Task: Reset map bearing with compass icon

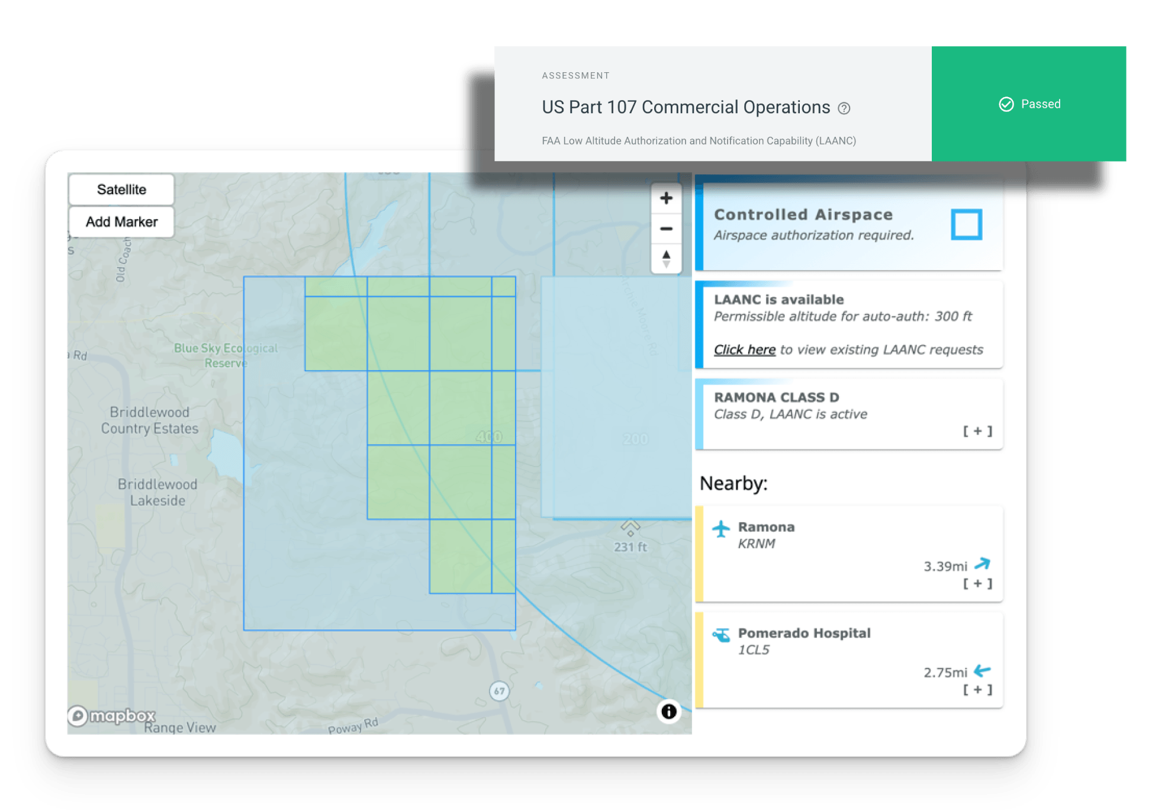Action: click(666, 259)
